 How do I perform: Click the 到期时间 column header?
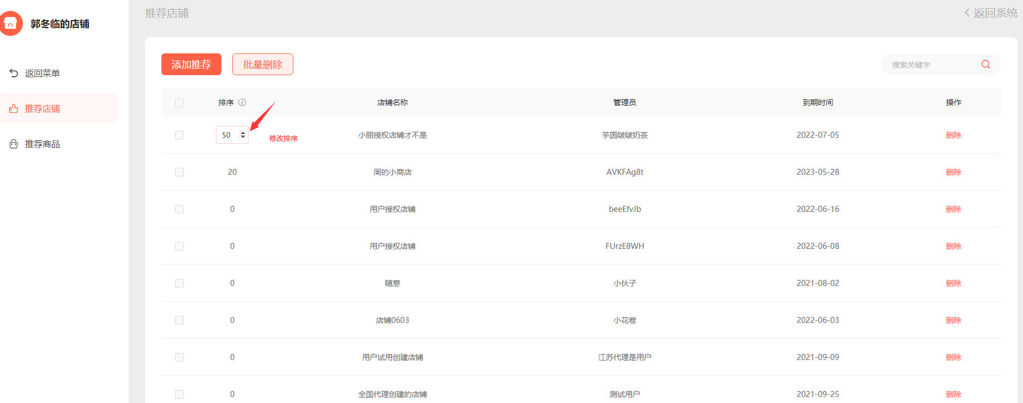[x=818, y=102]
